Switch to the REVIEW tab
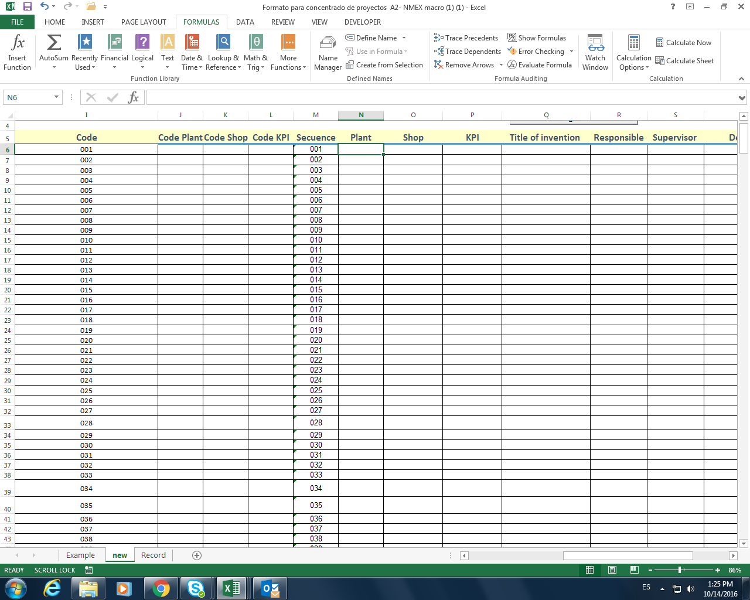Viewport: 750px width, 600px height. pyautogui.click(x=283, y=22)
